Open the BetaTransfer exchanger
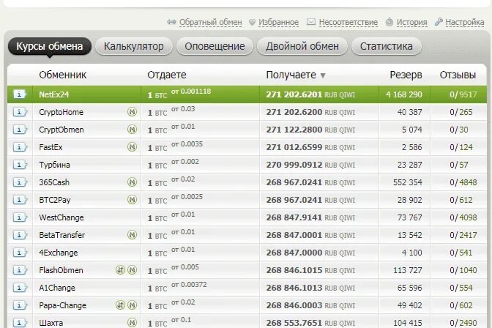Screen dimensions: 492x328 tap(61, 235)
